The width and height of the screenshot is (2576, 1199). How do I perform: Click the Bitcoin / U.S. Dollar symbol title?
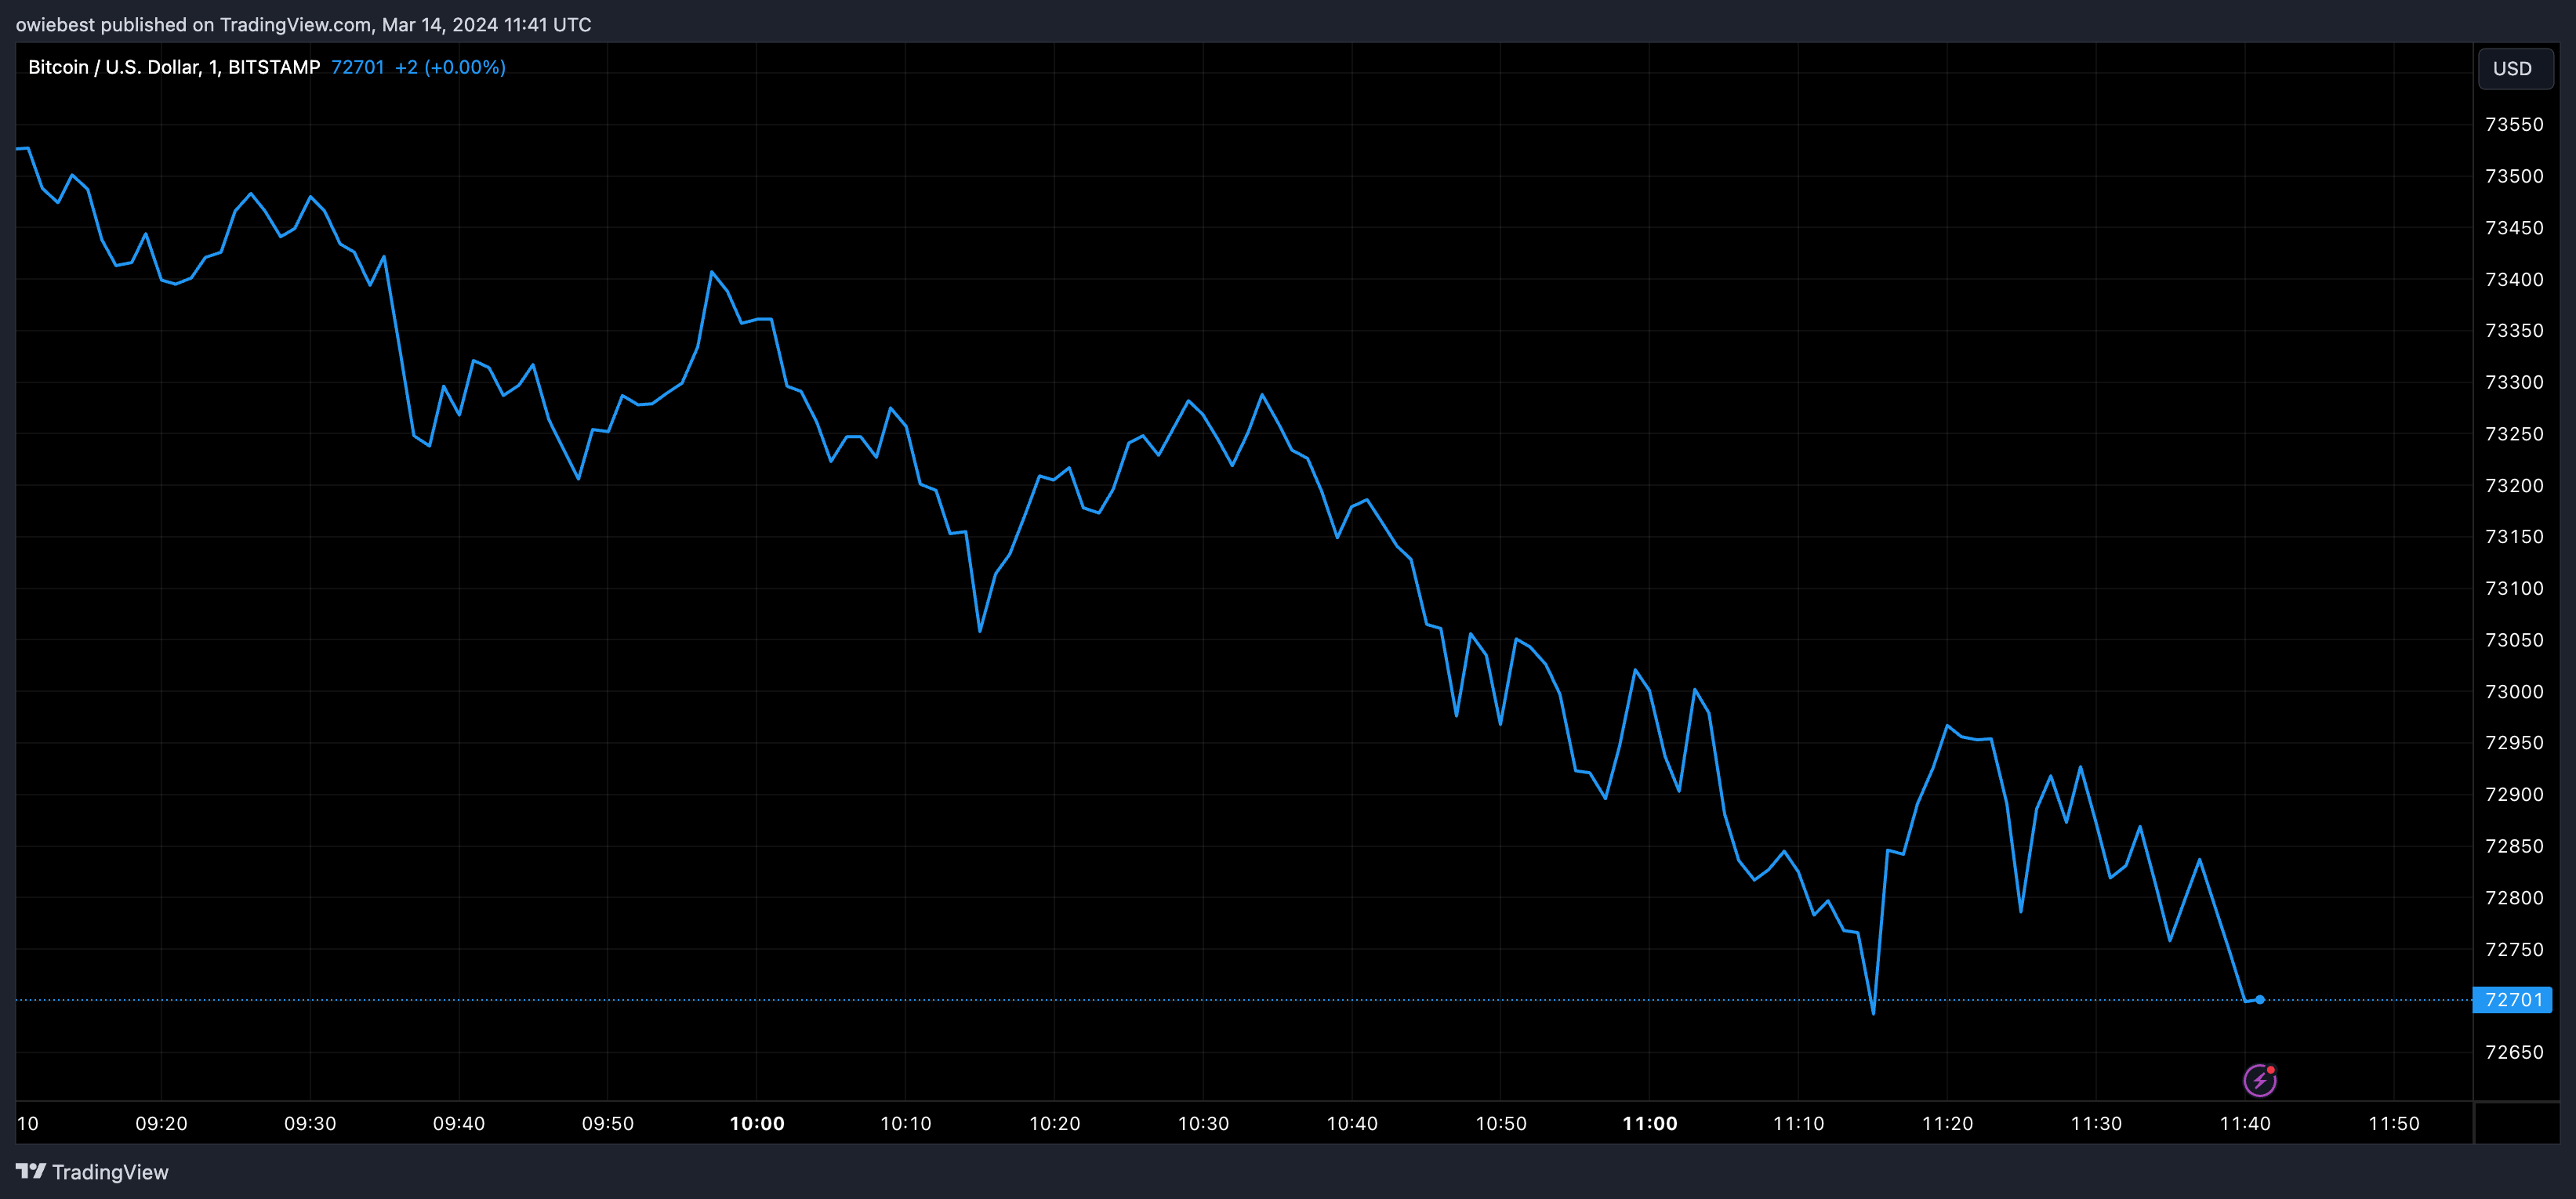[x=174, y=67]
